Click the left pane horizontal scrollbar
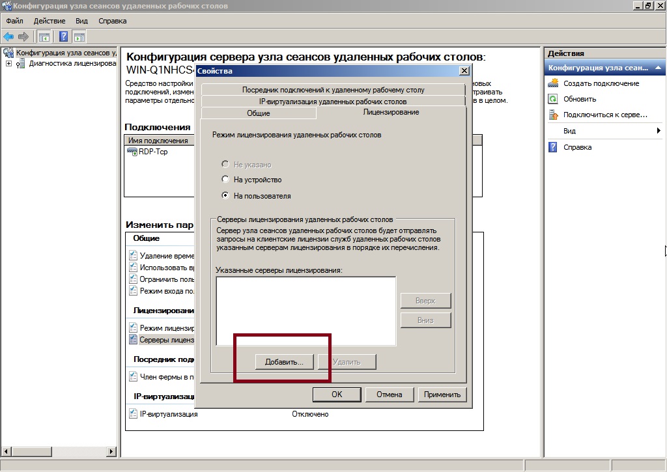Viewport: 667px width, 472px height. [x=59, y=451]
